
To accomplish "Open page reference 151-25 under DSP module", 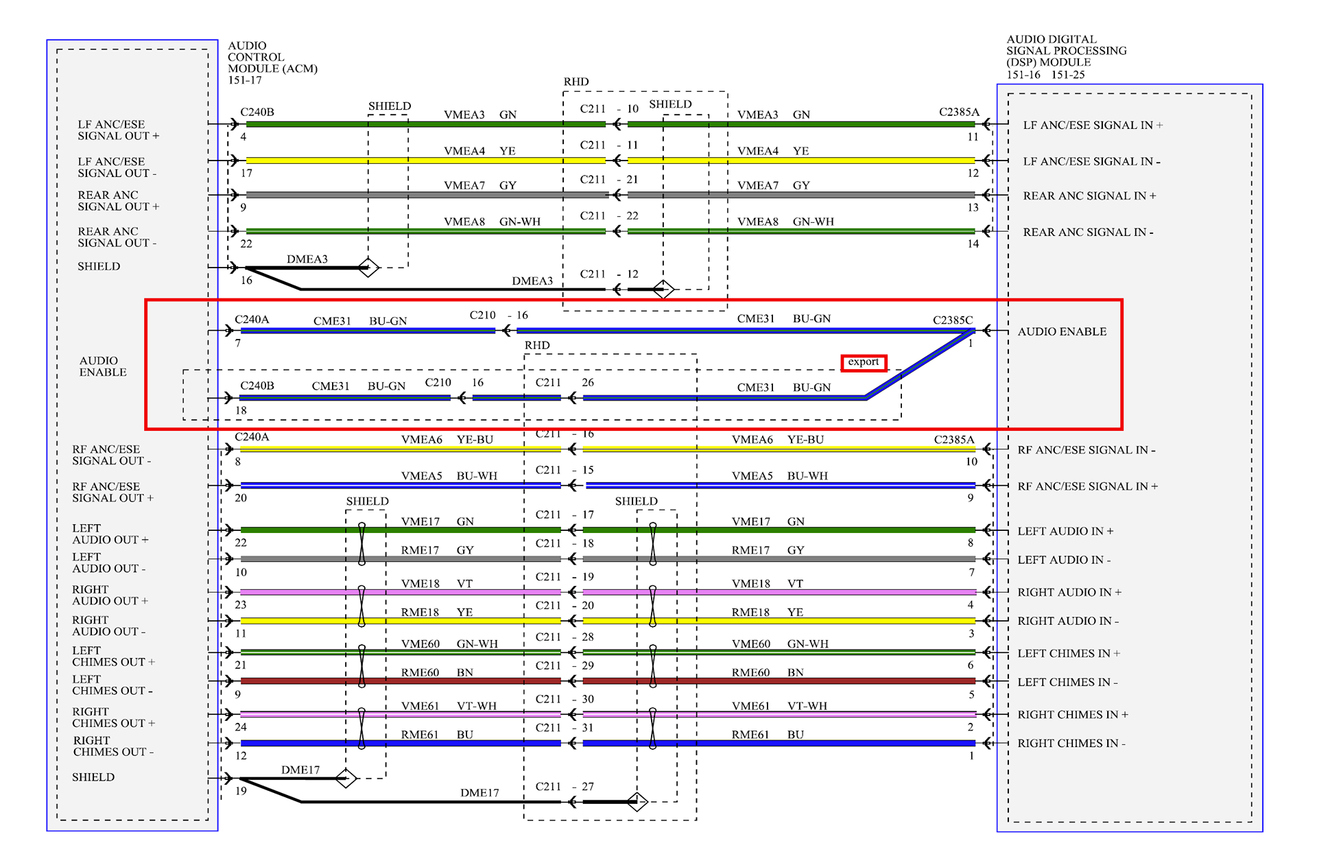I will pos(1067,75).
